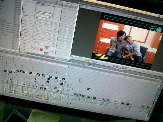Toggle the Line Softness keyframe button
163x122 pixels.
click(54, 38)
